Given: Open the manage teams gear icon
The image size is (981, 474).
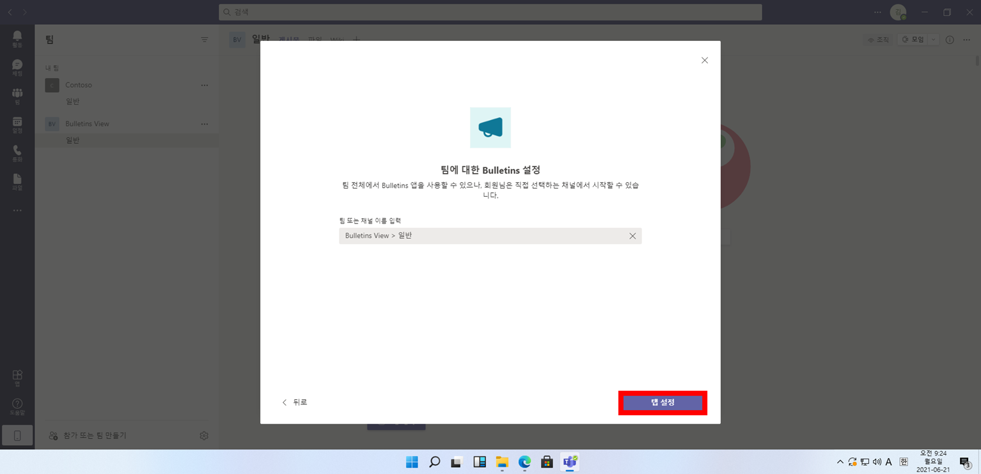Looking at the screenshot, I should click(x=204, y=436).
